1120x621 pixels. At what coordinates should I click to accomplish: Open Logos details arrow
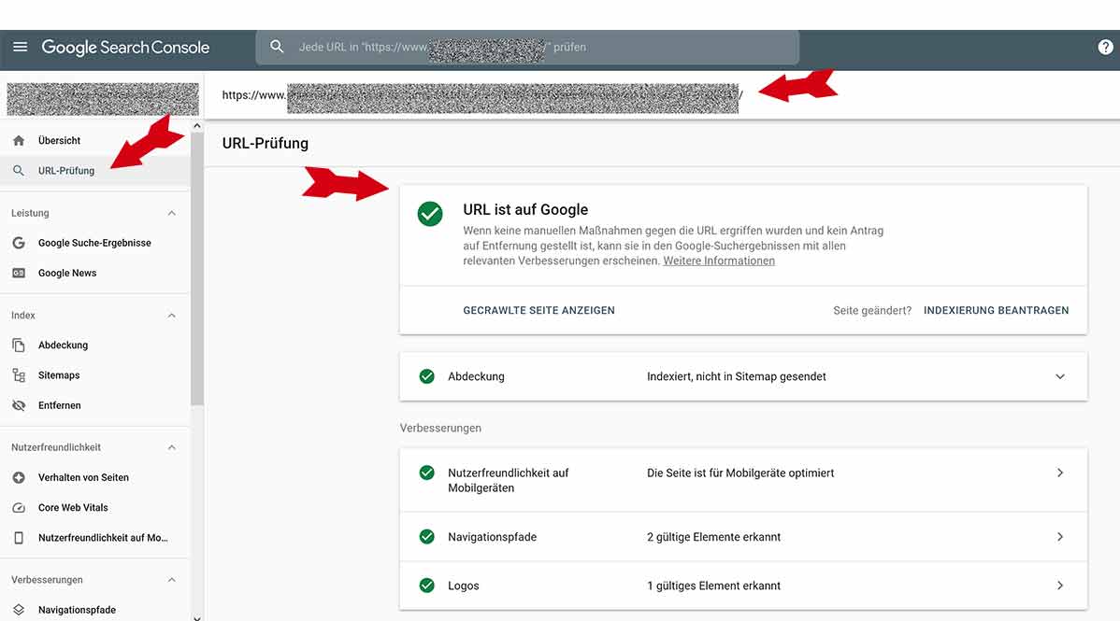(x=1060, y=586)
